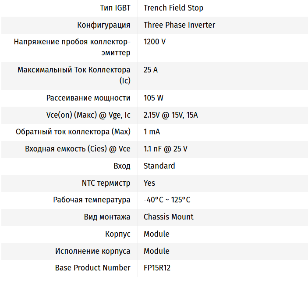Click the "Максимальный Ток Коллектора (Ic)" label
This screenshot has width=308, height=281.
click(x=74, y=75)
